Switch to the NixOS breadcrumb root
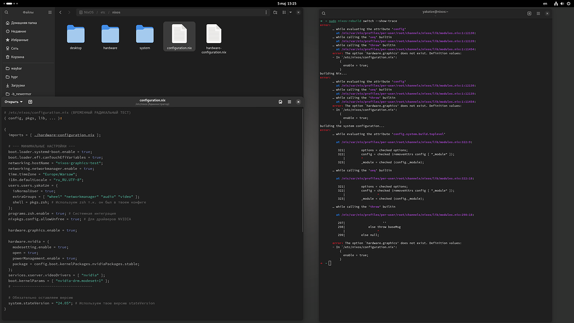The image size is (574, 323). tap(88, 12)
